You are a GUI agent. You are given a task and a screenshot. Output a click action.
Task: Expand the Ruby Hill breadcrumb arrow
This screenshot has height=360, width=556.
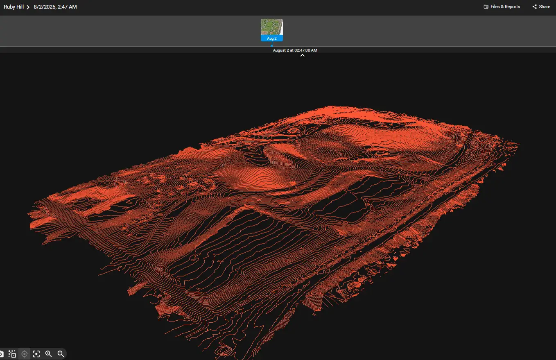point(27,7)
